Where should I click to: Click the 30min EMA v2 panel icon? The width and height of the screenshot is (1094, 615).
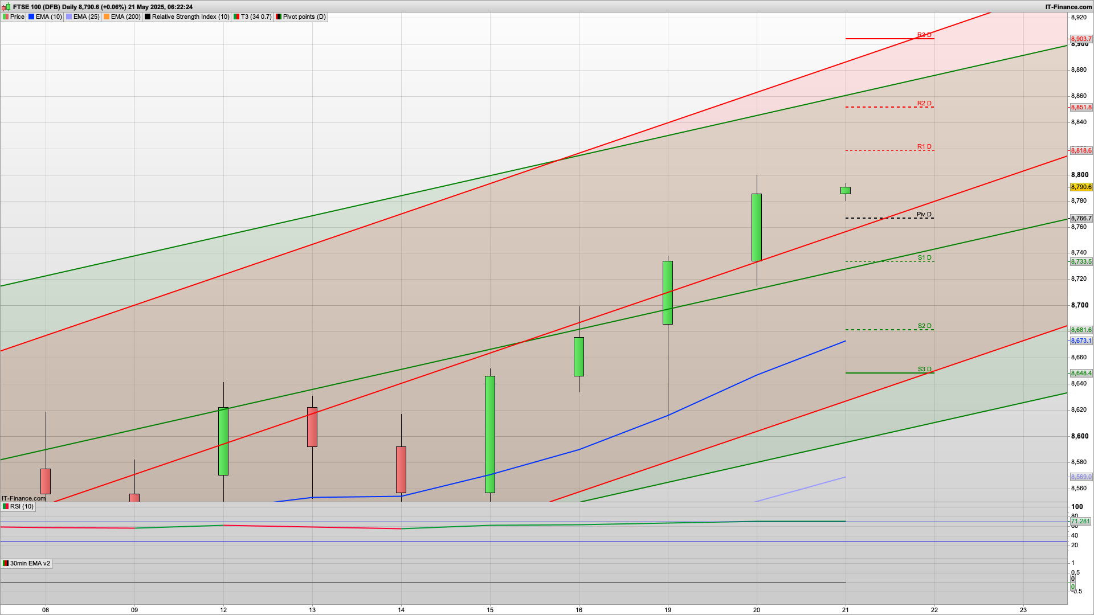pyautogui.click(x=6, y=563)
